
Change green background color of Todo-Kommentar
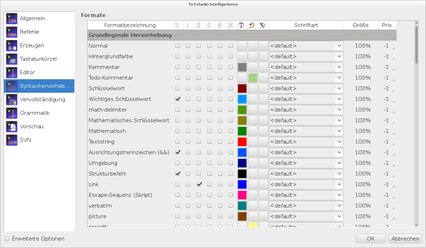pyautogui.click(x=253, y=78)
